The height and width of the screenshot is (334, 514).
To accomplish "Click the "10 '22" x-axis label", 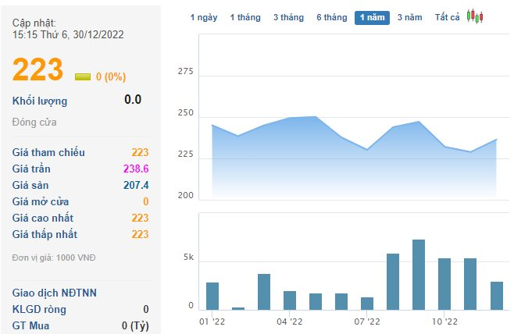I will click(444, 321).
